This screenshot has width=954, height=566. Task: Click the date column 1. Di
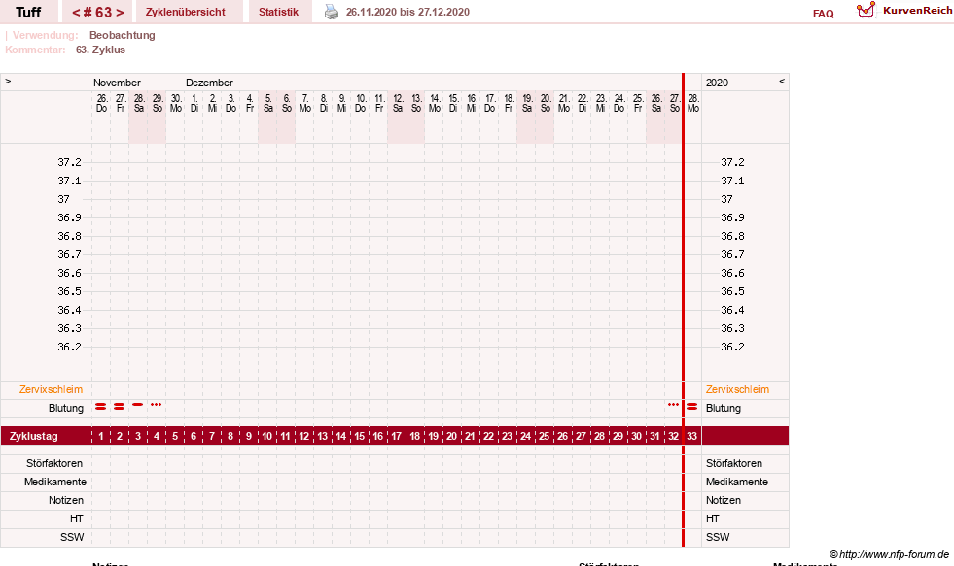pyautogui.click(x=194, y=103)
